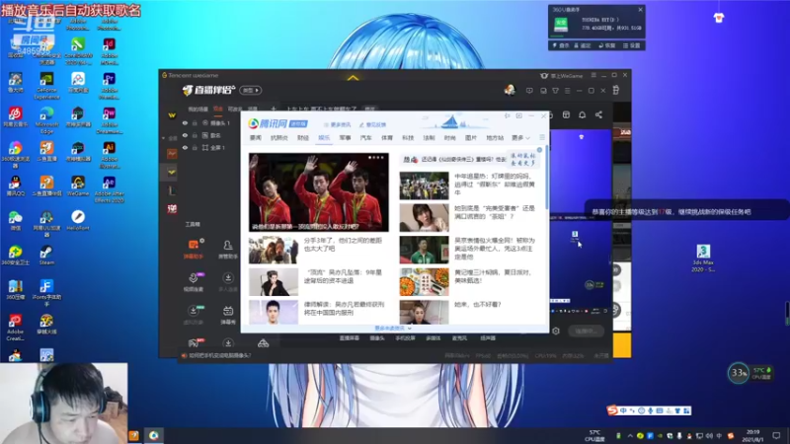
Task: Click the 意见反馈 link in news header
Action: coord(372,124)
